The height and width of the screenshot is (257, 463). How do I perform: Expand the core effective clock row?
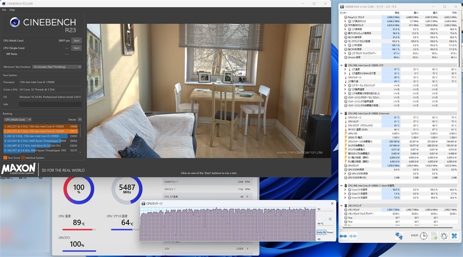[345, 21]
